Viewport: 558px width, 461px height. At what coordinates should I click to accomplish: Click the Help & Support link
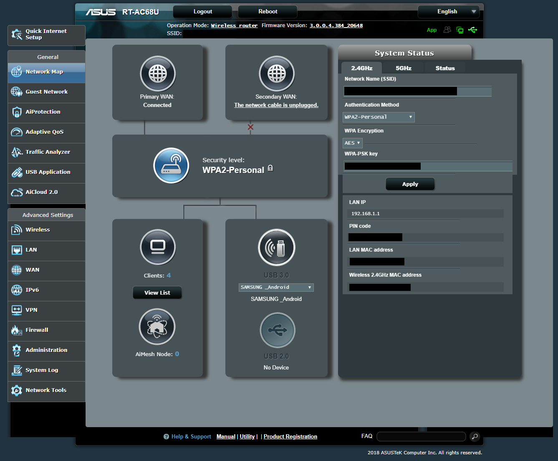[191, 437]
